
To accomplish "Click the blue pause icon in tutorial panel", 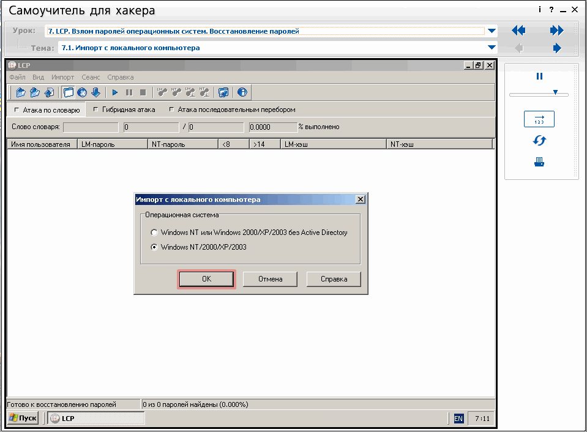I will tap(539, 76).
